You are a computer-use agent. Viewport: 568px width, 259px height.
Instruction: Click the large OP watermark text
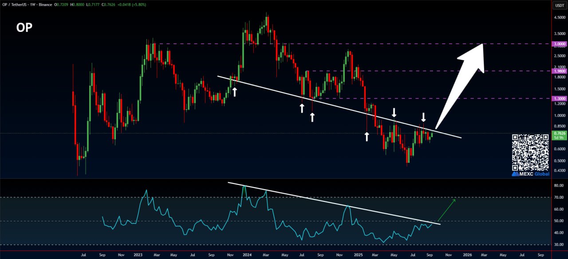[x=24, y=27]
